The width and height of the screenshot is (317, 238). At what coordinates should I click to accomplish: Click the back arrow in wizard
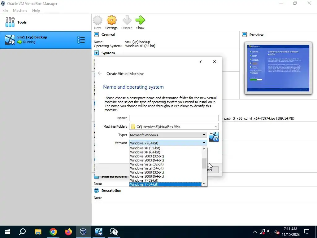(x=100, y=73)
